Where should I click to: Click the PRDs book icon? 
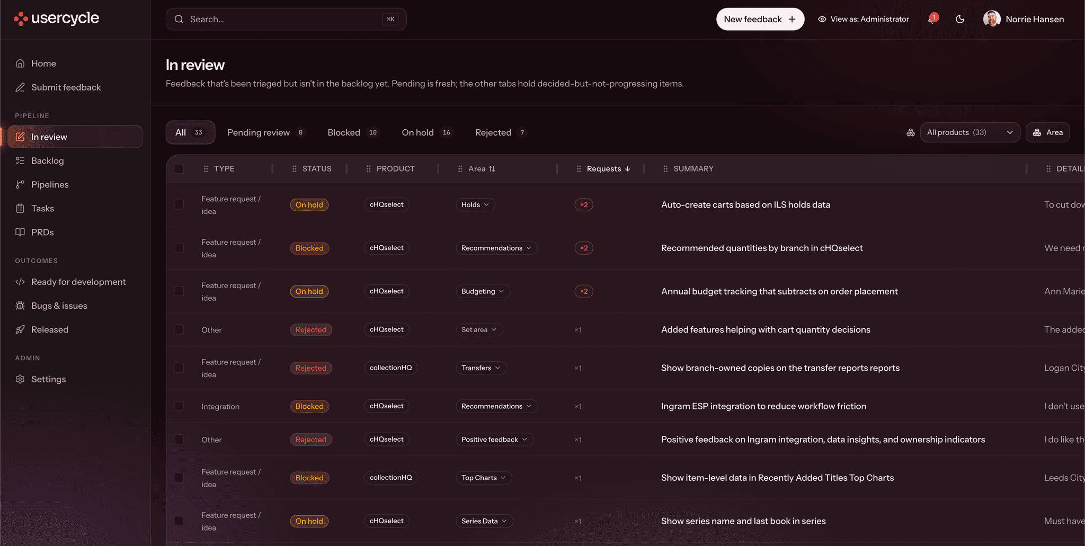[20, 232]
